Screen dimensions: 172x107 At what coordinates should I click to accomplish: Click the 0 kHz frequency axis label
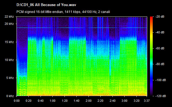[x=10, y=96]
